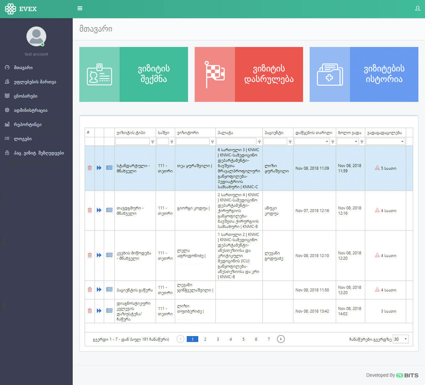Open the user profile icon at top right
Screen dimensions: 425x385
417,9
